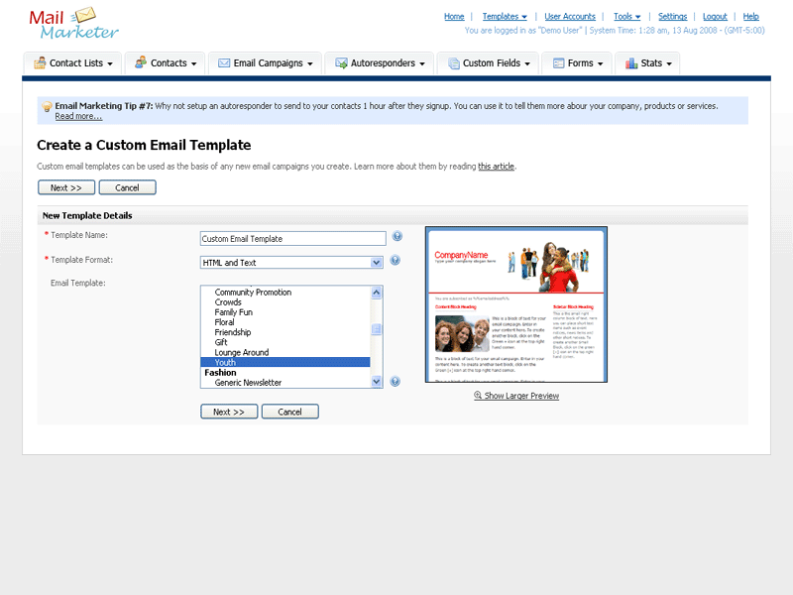Click inside the Template Name text field
This screenshot has width=793, height=595.
pyautogui.click(x=292, y=239)
